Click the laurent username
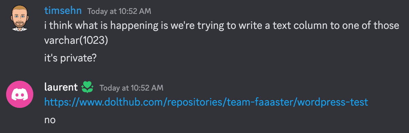Screen dimensions: 409x133 tap(61, 87)
